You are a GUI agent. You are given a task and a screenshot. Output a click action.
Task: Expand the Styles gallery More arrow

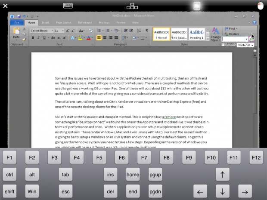208,39
